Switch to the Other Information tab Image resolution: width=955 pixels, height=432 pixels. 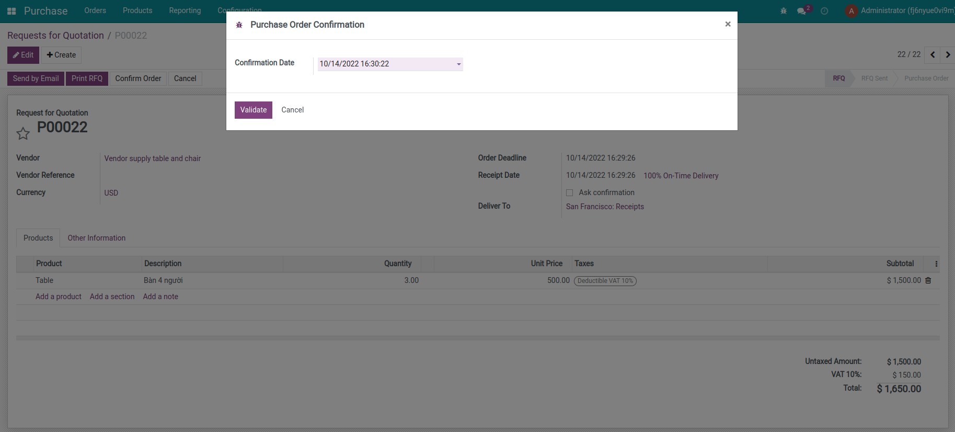pyautogui.click(x=97, y=238)
